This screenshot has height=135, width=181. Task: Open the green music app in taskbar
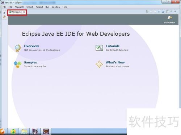pos(13,131)
